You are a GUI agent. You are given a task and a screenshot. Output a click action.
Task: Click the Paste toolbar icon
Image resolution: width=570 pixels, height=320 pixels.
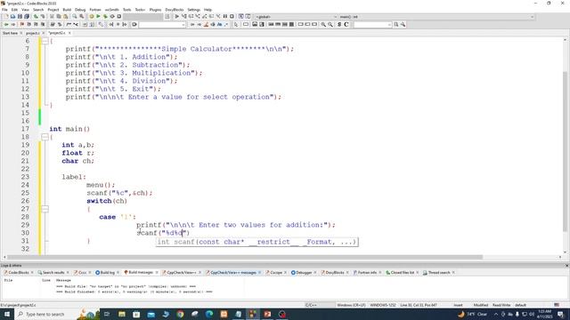tap(65, 17)
